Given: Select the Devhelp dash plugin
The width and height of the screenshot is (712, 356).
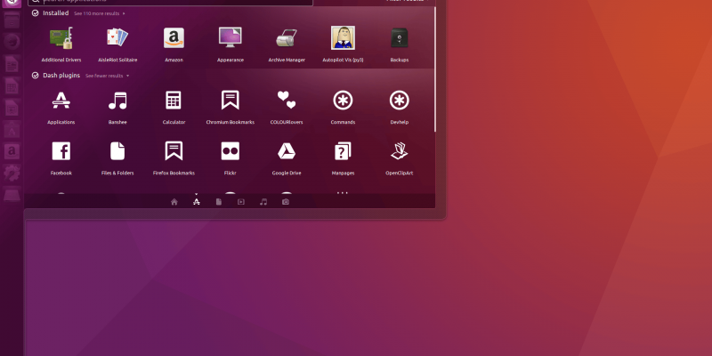Looking at the screenshot, I should pyautogui.click(x=399, y=107).
